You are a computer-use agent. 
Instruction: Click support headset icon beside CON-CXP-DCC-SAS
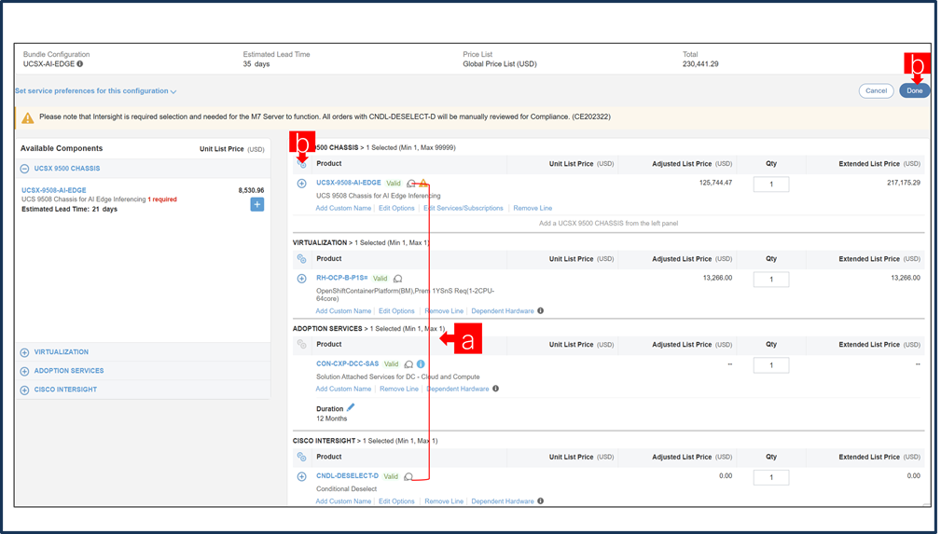408,364
